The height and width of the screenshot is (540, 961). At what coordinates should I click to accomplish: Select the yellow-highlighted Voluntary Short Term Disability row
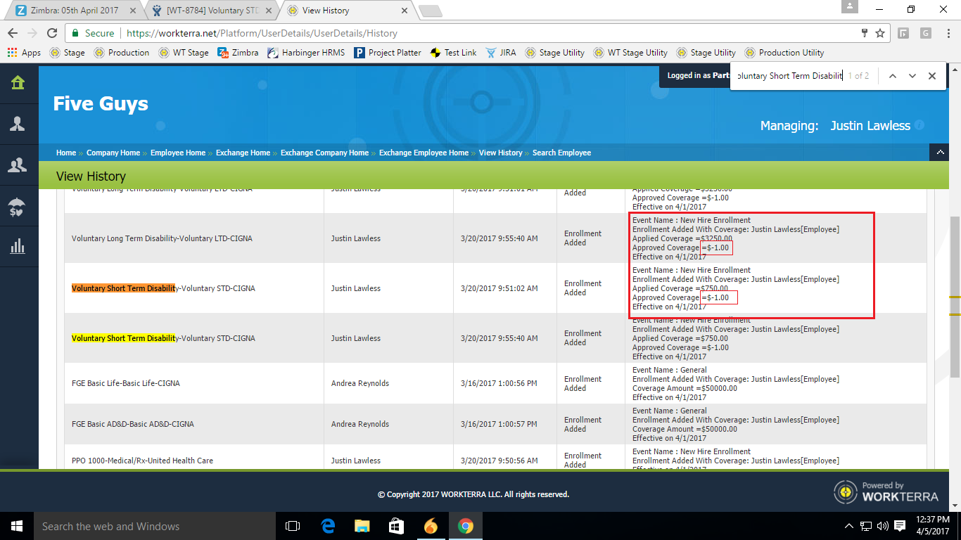(x=495, y=338)
